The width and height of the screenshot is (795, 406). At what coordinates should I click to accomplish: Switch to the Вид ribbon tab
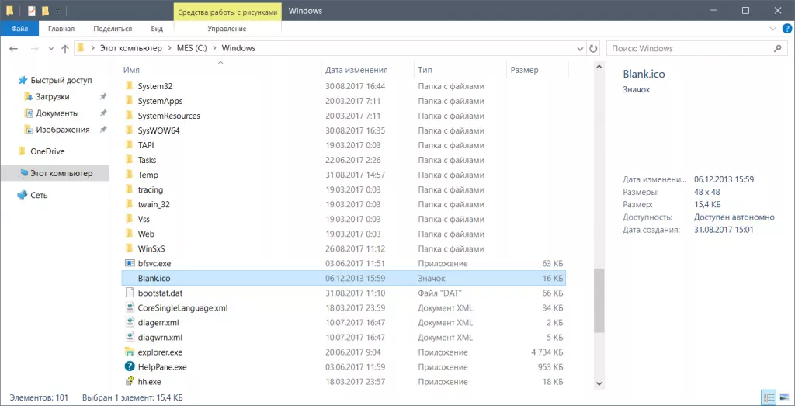(157, 29)
